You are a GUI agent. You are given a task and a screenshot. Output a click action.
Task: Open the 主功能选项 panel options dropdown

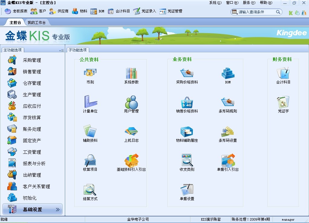pos(61,51)
